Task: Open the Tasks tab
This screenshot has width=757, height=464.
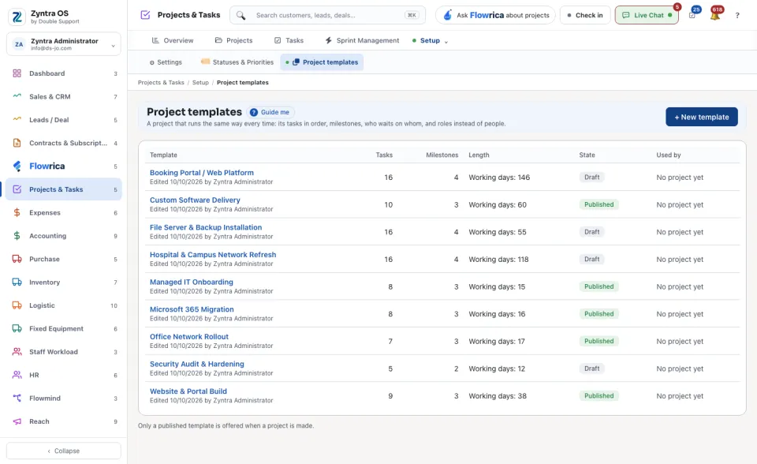Action: [x=289, y=40]
